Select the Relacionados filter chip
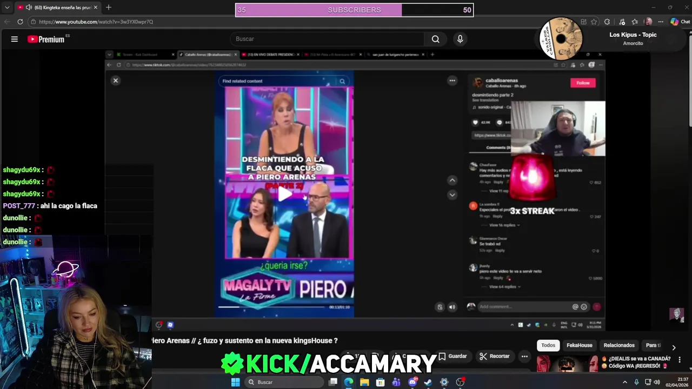This screenshot has width=692, height=389. click(x=619, y=345)
